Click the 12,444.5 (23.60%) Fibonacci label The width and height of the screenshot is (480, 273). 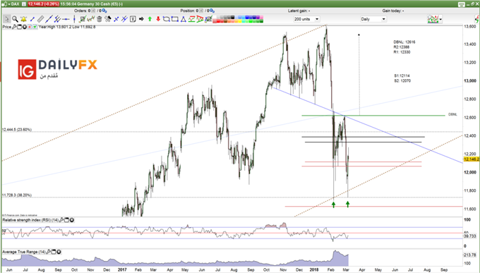pyautogui.click(x=17, y=130)
